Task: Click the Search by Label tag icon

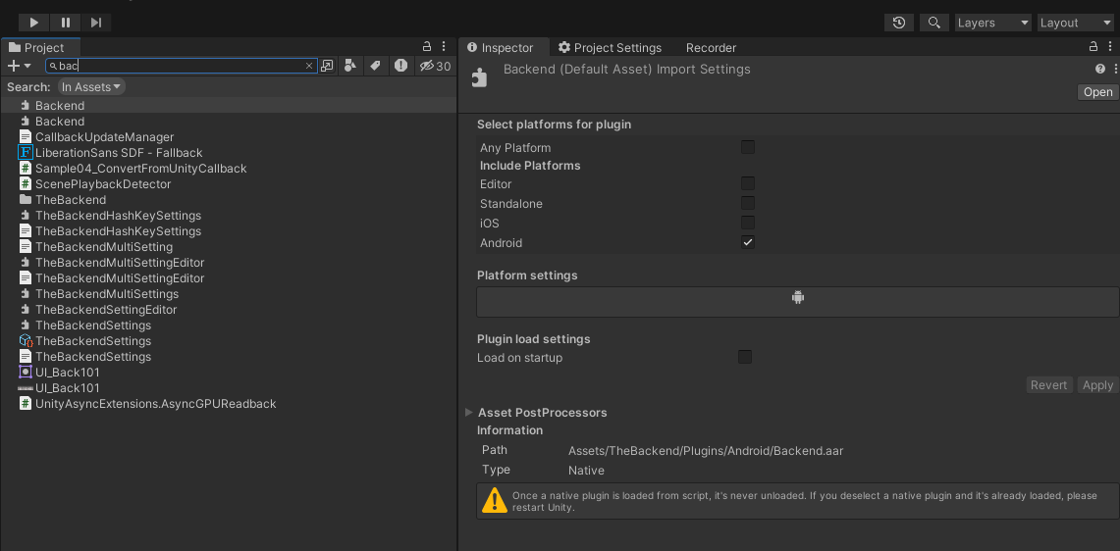Action: (x=375, y=66)
